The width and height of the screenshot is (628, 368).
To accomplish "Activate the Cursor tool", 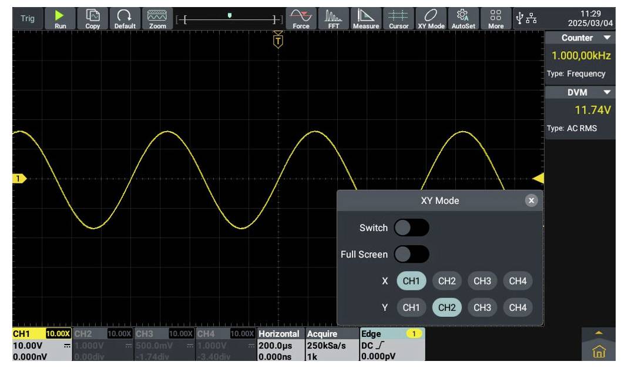I will coord(399,17).
